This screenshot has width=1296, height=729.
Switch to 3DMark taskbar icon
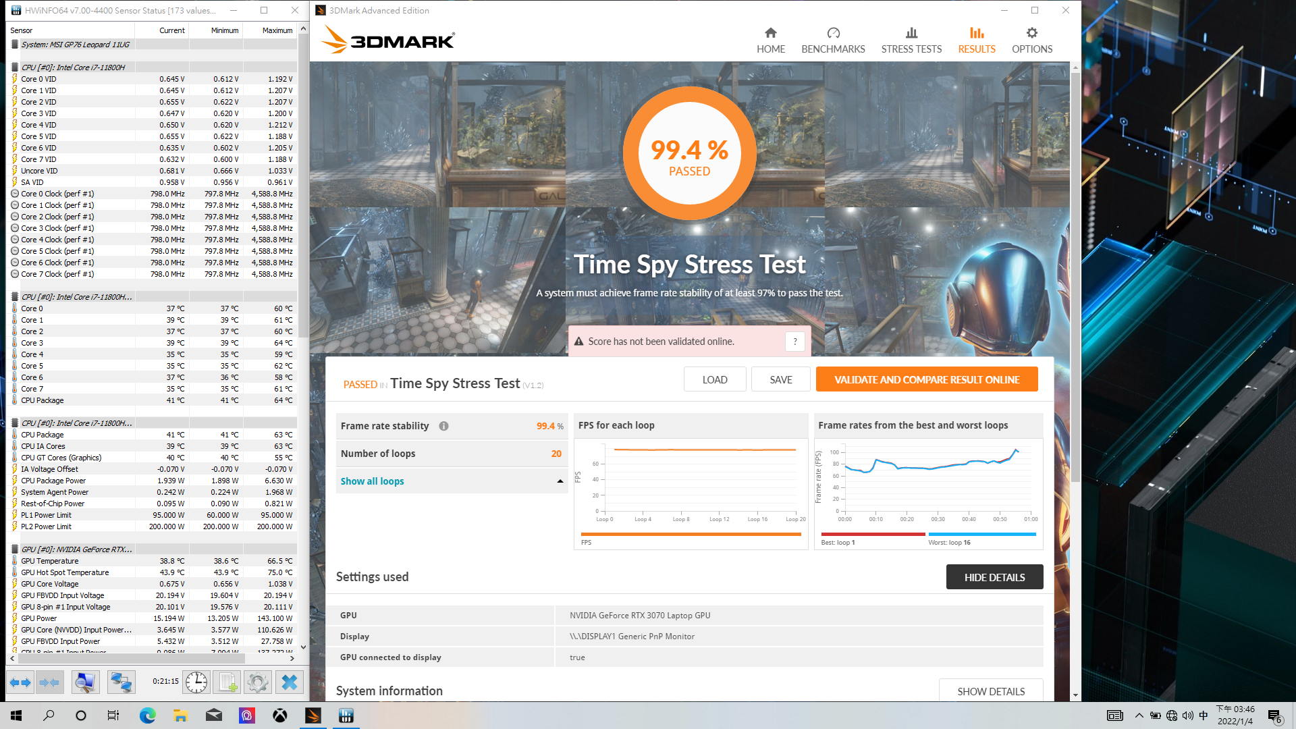pos(313,715)
